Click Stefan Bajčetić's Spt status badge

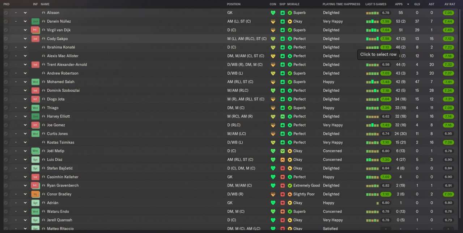(x=35, y=168)
